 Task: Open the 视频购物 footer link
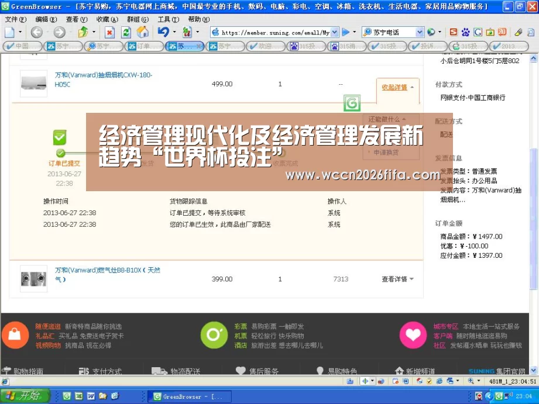(x=48, y=346)
